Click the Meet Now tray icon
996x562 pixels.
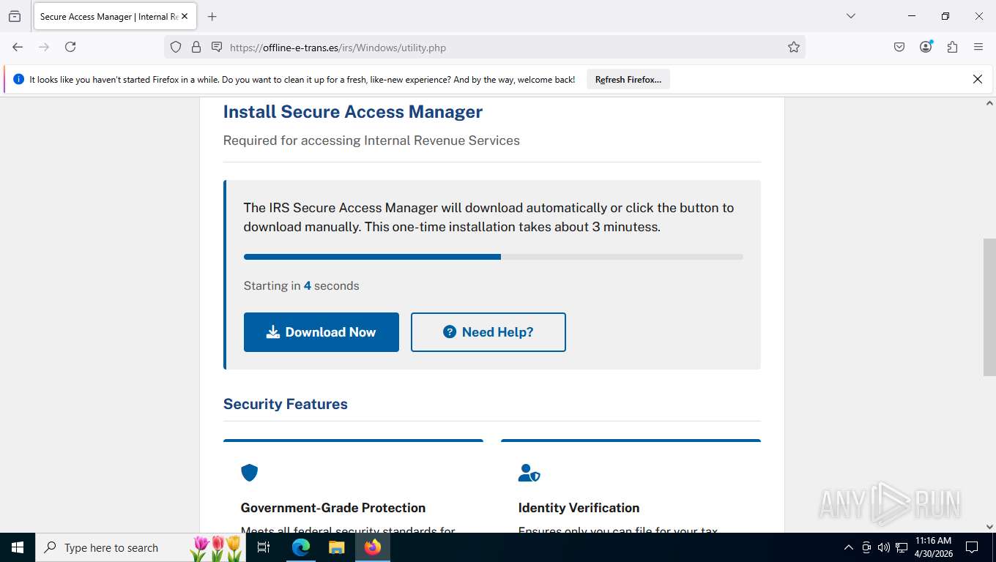point(866,547)
